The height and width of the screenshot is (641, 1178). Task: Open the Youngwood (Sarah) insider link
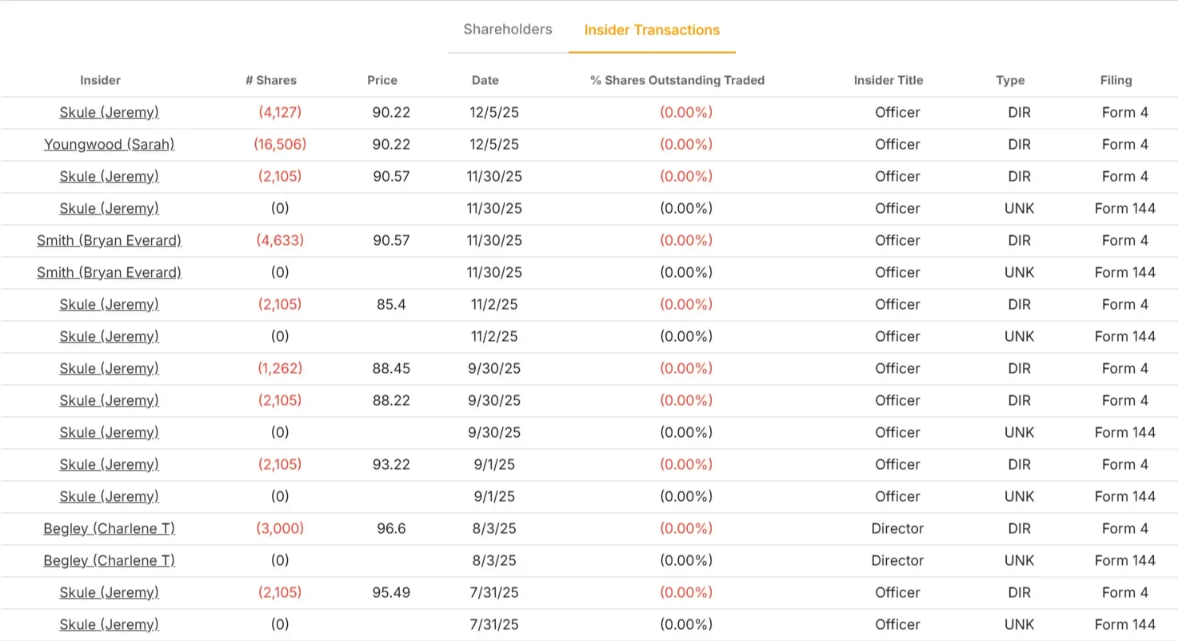pos(109,145)
